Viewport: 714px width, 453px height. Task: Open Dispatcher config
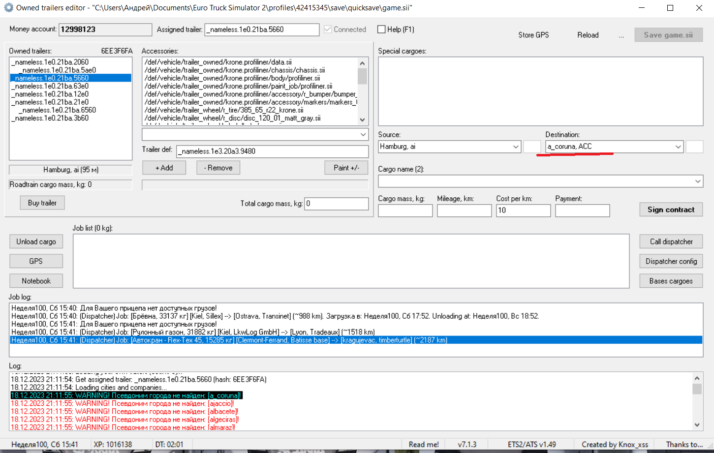[671, 261]
